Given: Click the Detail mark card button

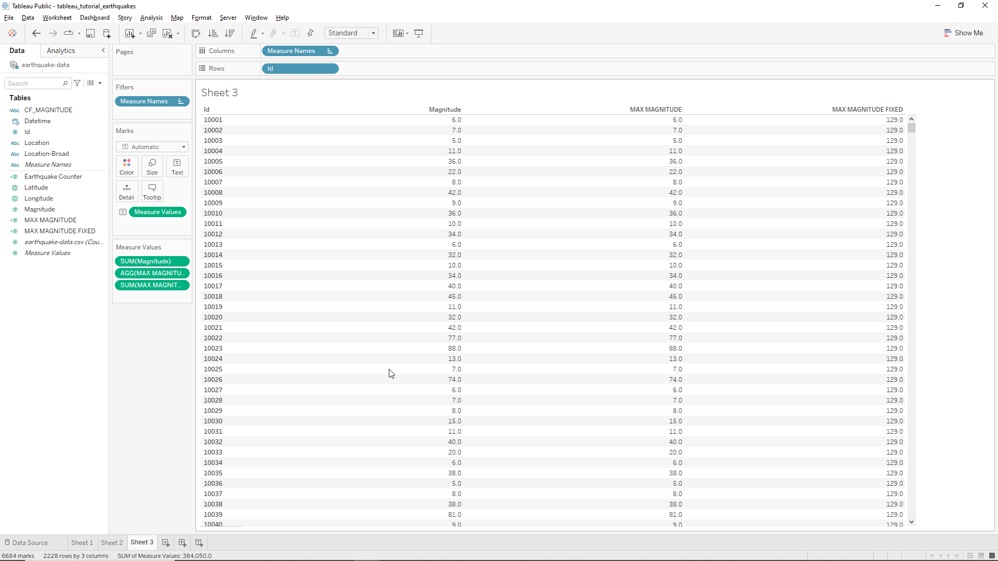Looking at the screenshot, I should click(x=127, y=192).
